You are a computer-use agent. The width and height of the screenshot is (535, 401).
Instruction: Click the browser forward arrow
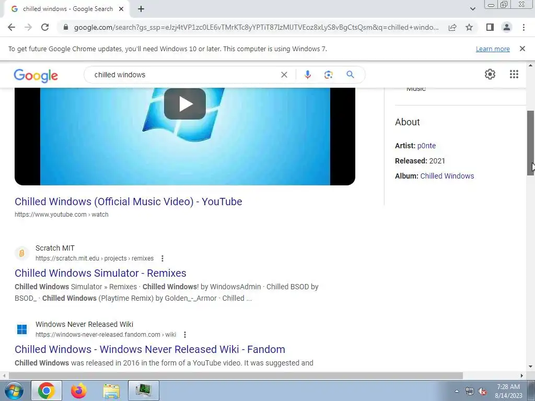pyautogui.click(x=28, y=27)
